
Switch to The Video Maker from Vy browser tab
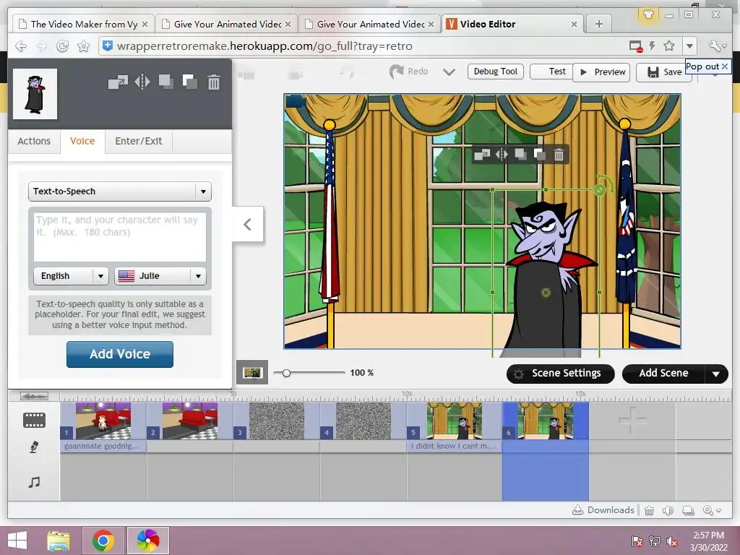(x=82, y=24)
